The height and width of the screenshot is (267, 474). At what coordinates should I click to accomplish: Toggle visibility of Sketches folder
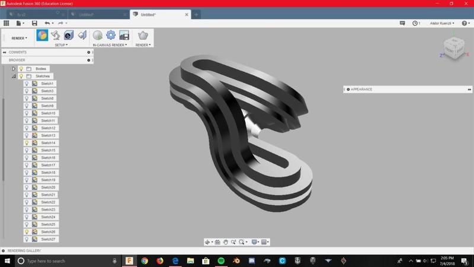click(21, 77)
